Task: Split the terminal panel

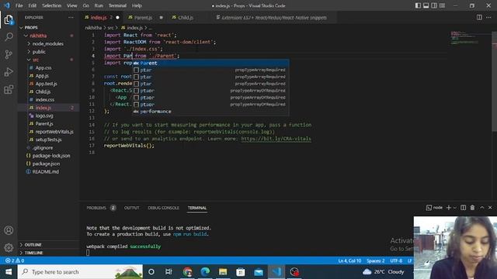Action: click(x=463, y=208)
